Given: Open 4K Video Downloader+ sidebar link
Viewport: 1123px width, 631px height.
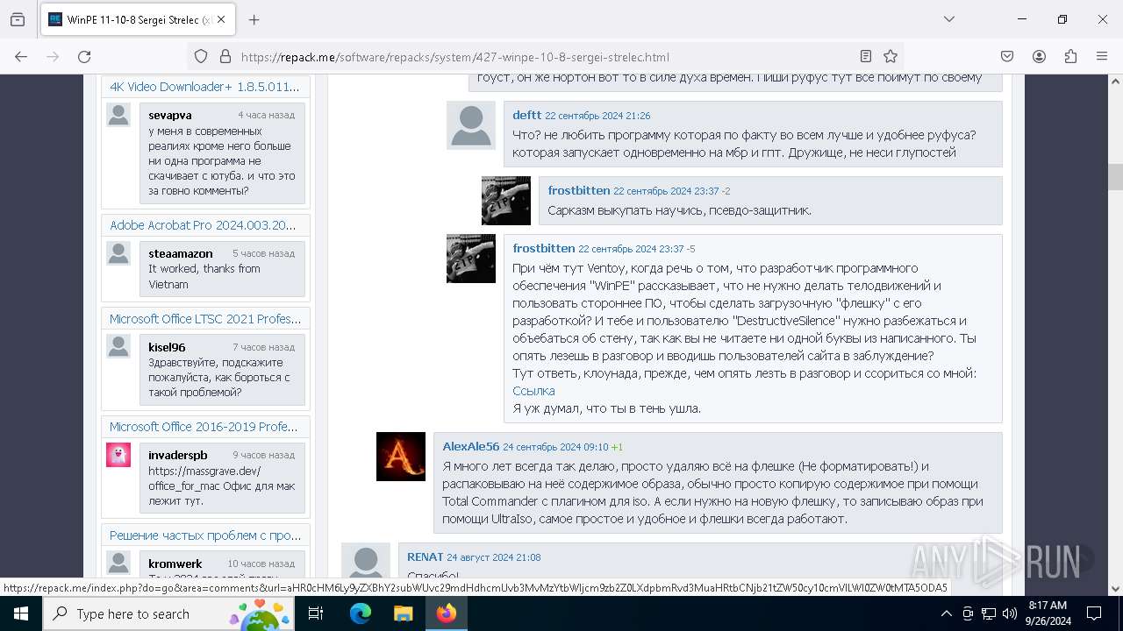Looking at the screenshot, I should (x=204, y=87).
